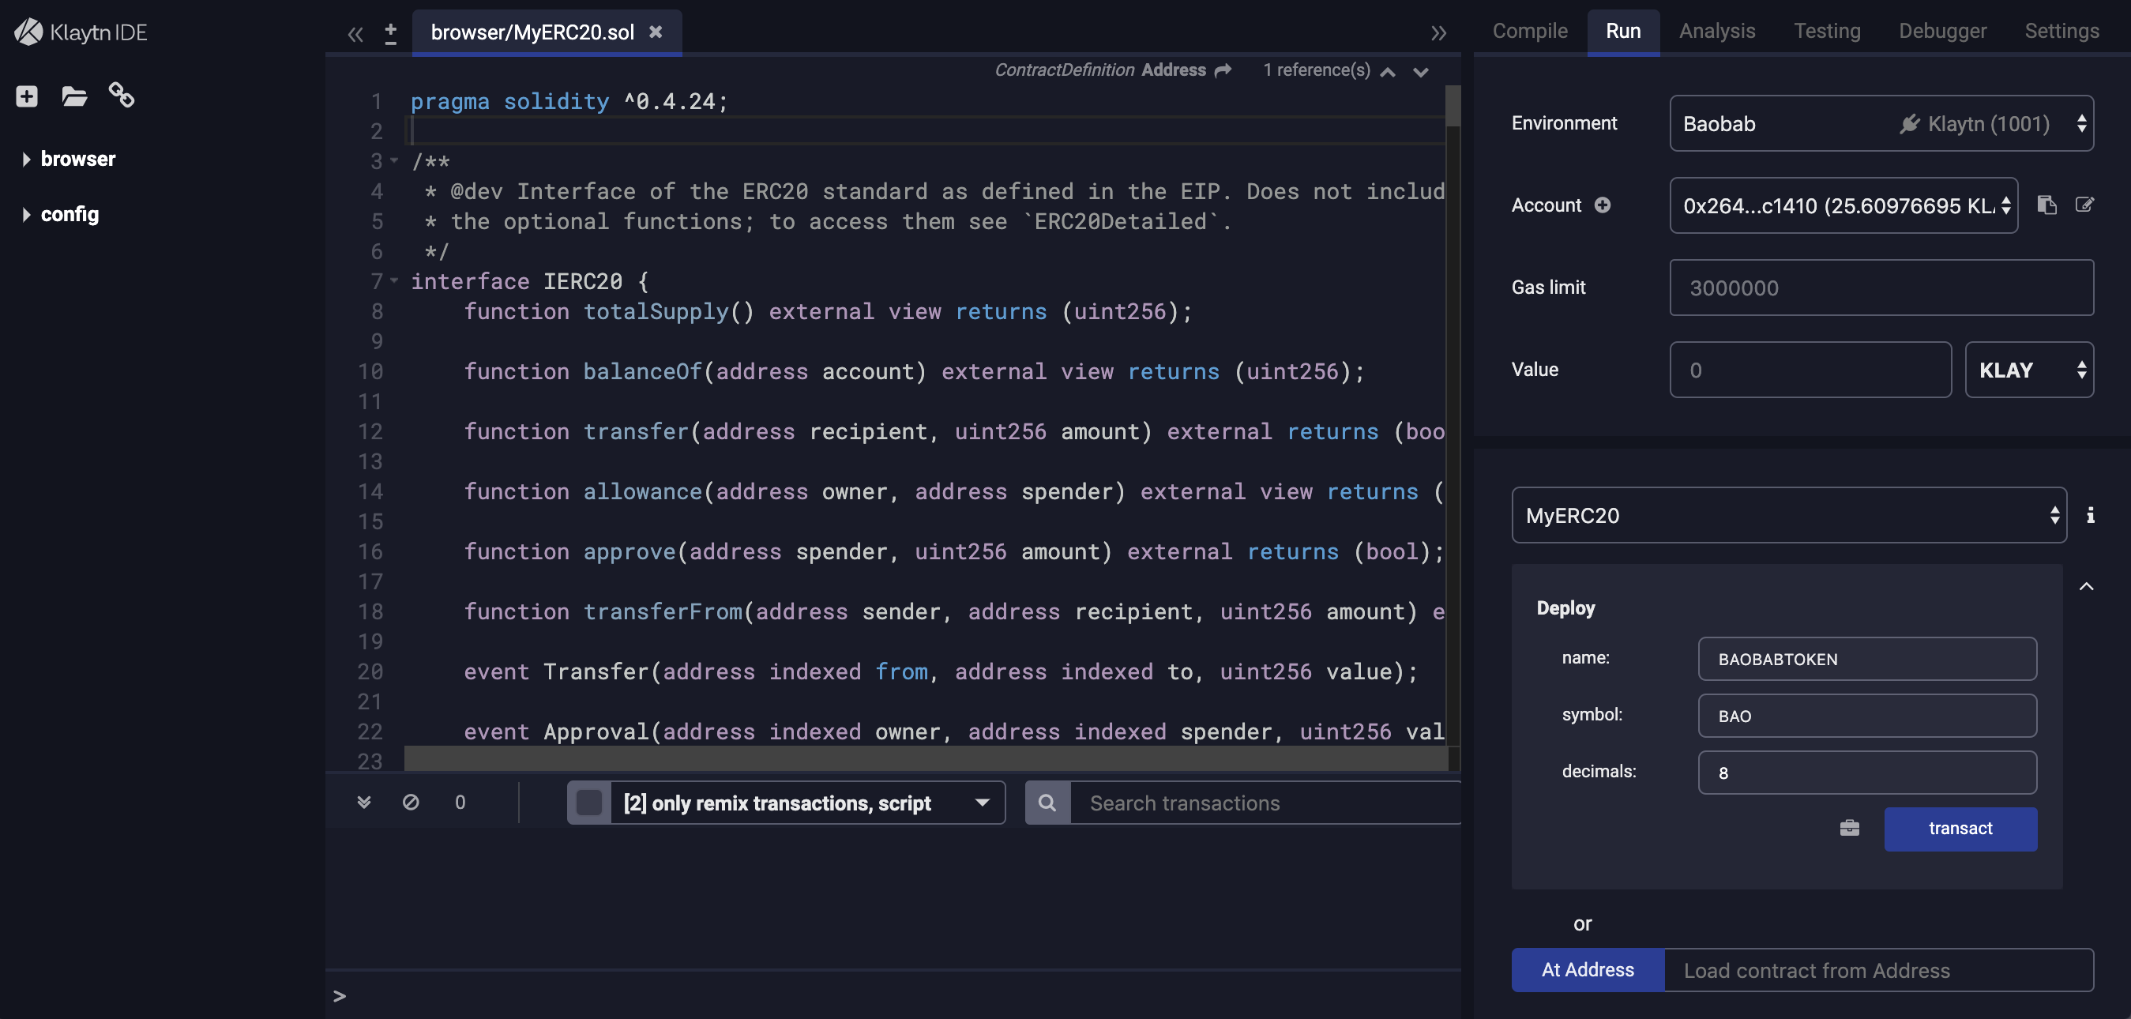Click the Load contract from Address field

1879,969
